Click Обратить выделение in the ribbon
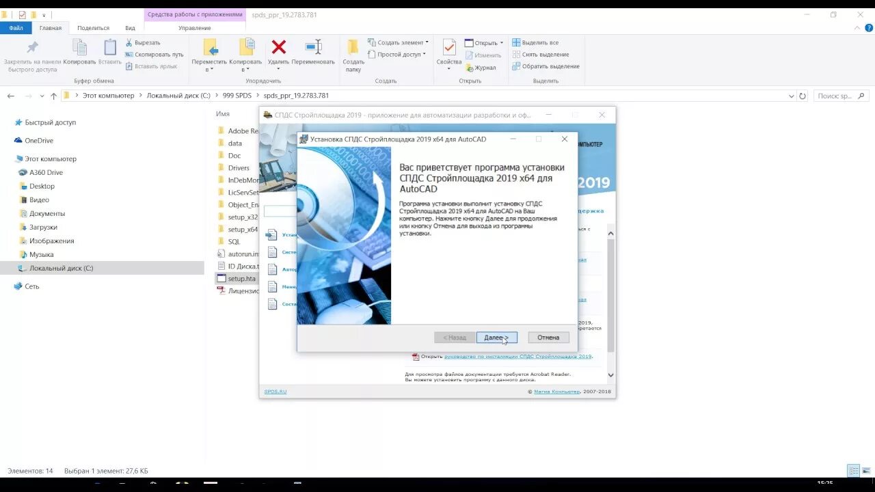 click(x=546, y=66)
